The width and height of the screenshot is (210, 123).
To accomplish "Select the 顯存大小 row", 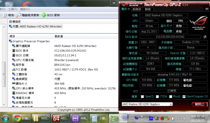I will (63, 84).
